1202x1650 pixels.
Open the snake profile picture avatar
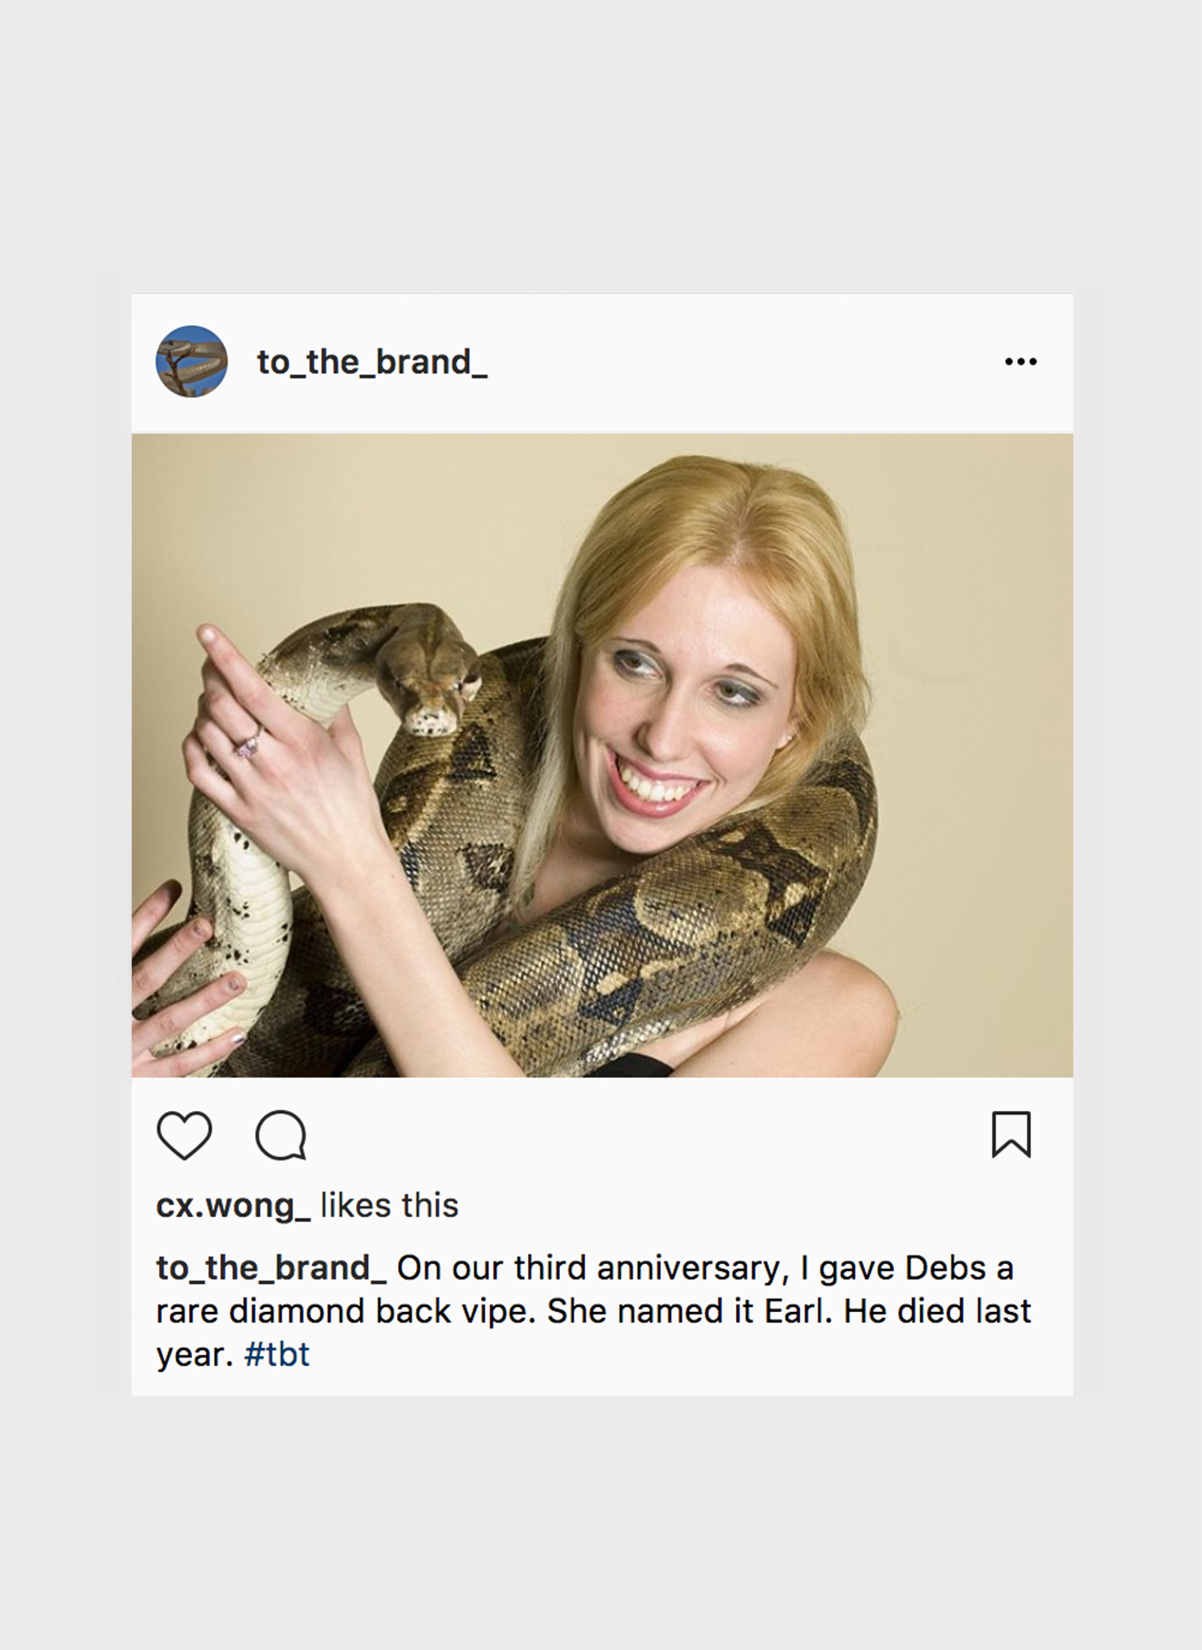pyautogui.click(x=191, y=362)
